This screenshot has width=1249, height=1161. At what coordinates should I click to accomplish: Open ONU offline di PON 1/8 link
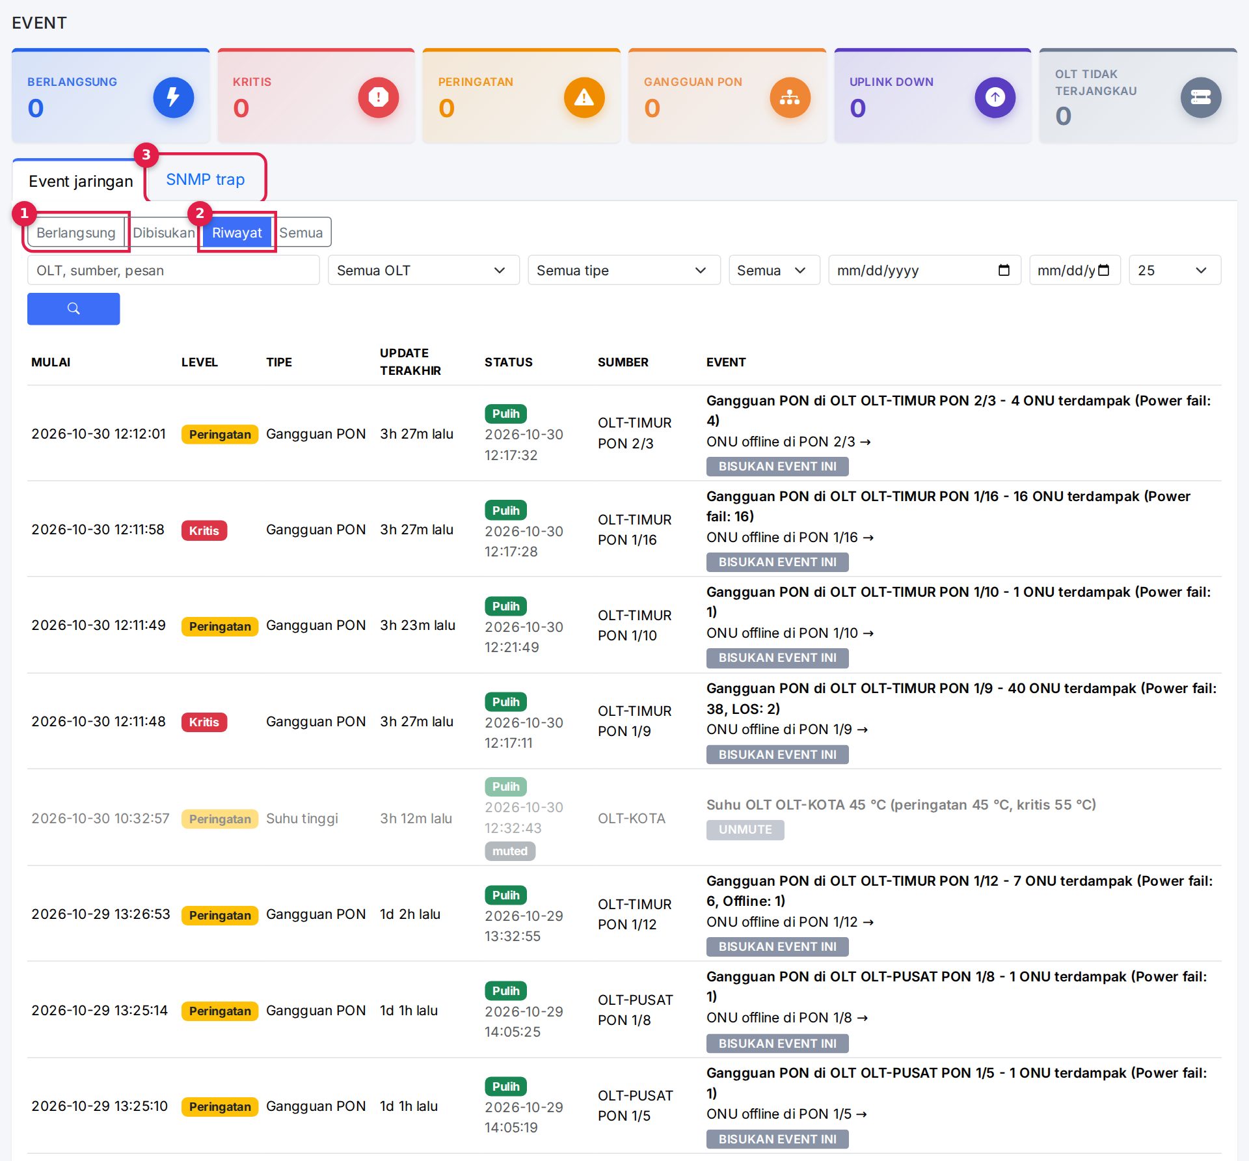[787, 1018]
